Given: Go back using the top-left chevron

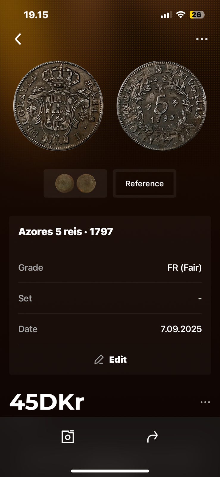Looking at the screenshot, I should (x=18, y=39).
